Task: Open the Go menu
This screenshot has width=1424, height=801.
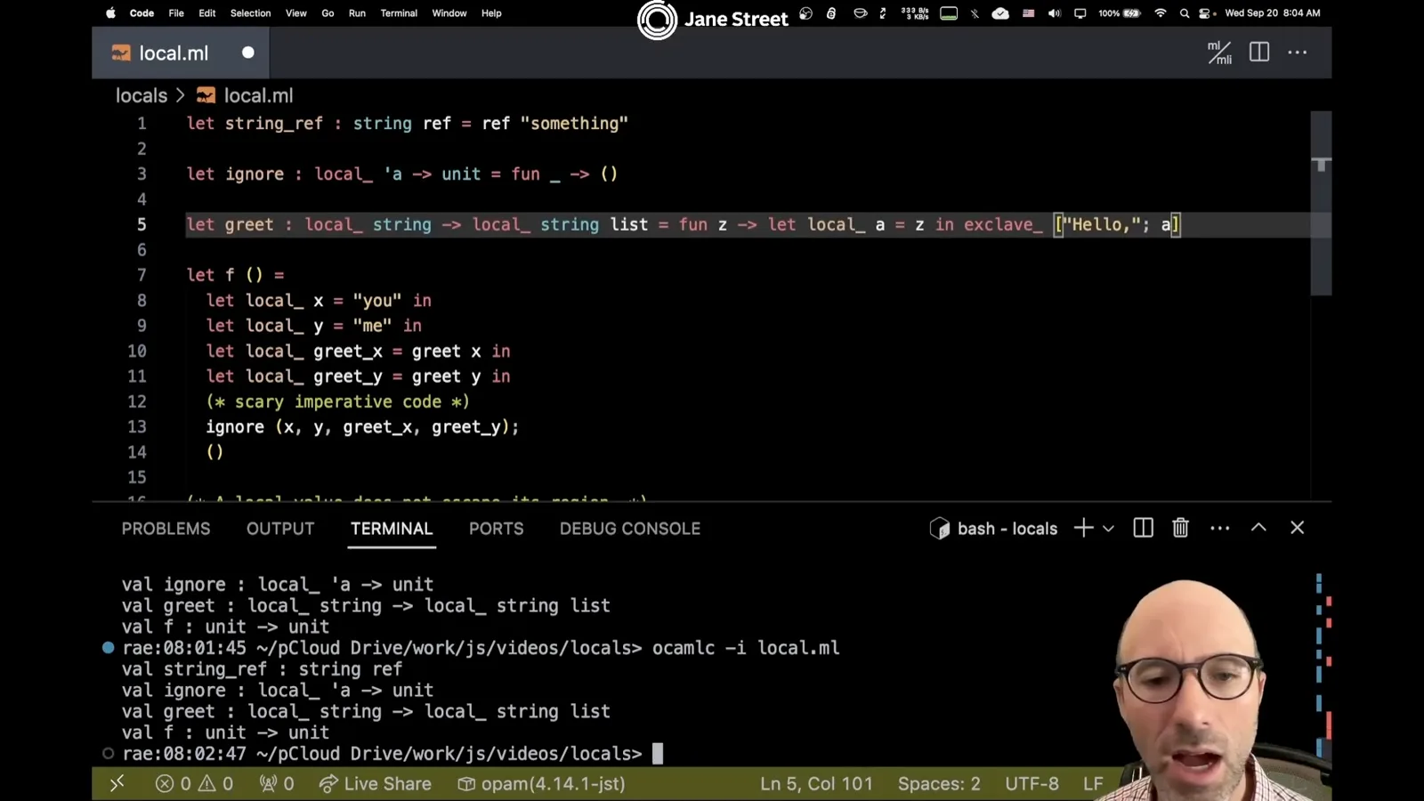Action: click(x=328, y=13)
